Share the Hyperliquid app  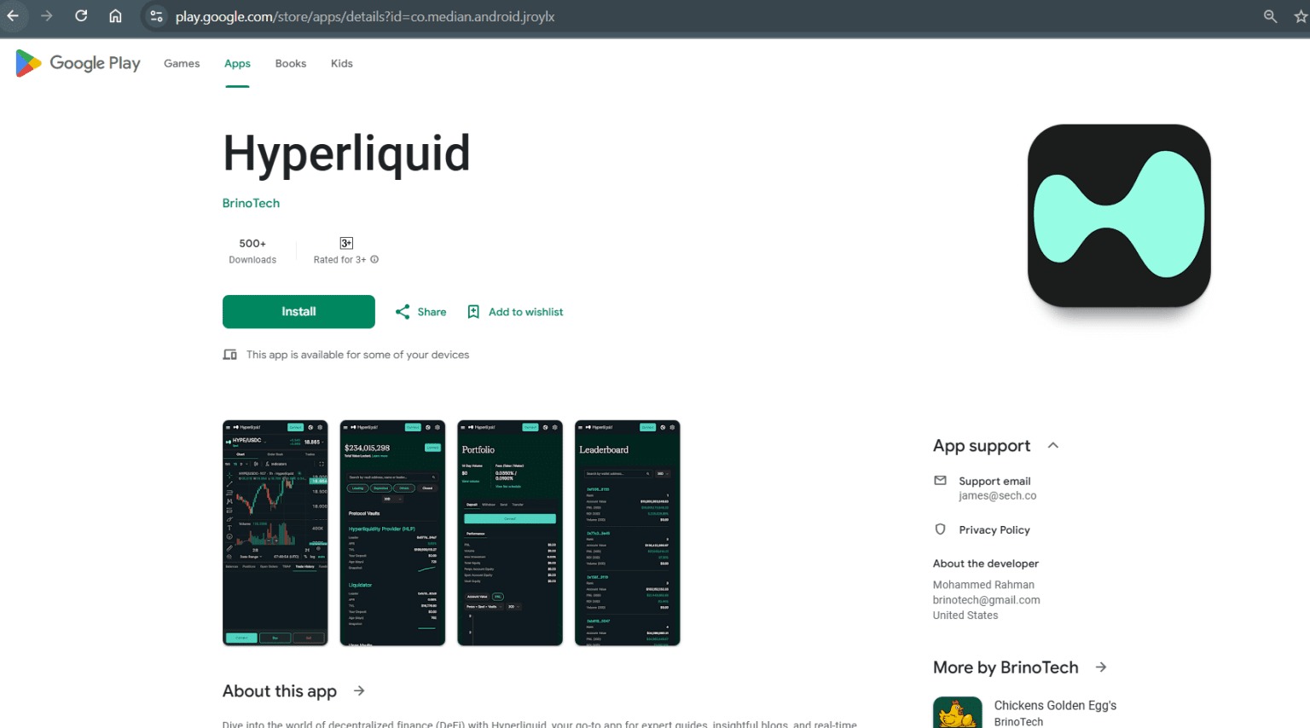420,312
